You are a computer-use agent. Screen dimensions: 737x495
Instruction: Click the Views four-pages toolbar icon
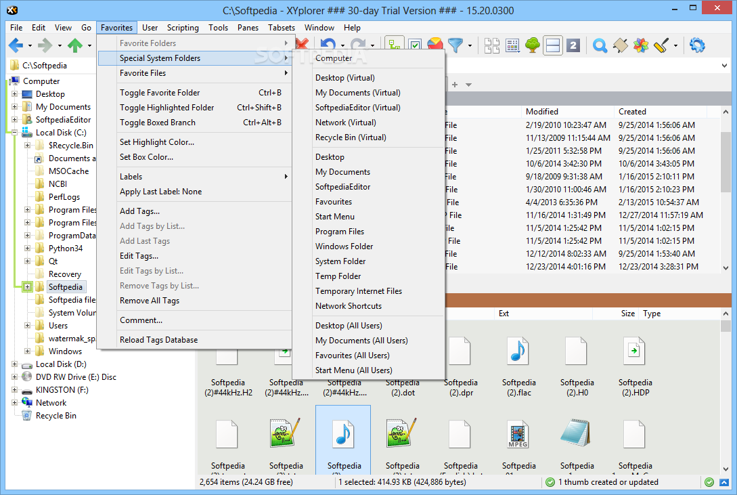(491, 45)
